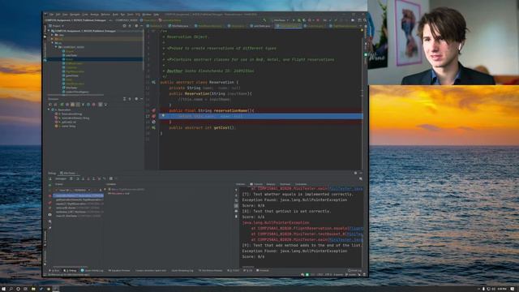Open Structure panel gear settings
Screen dimensions: 519x292
coord(136,99)
